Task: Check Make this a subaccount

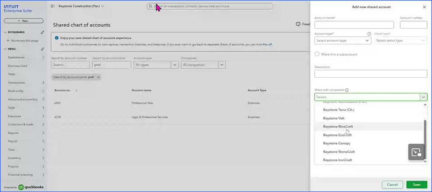Action: tap(317, 54)
